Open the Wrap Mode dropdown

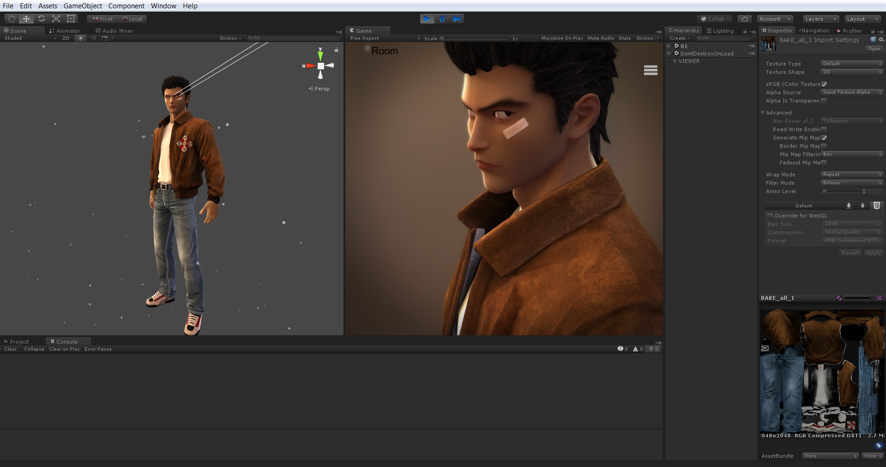point(852,175)
